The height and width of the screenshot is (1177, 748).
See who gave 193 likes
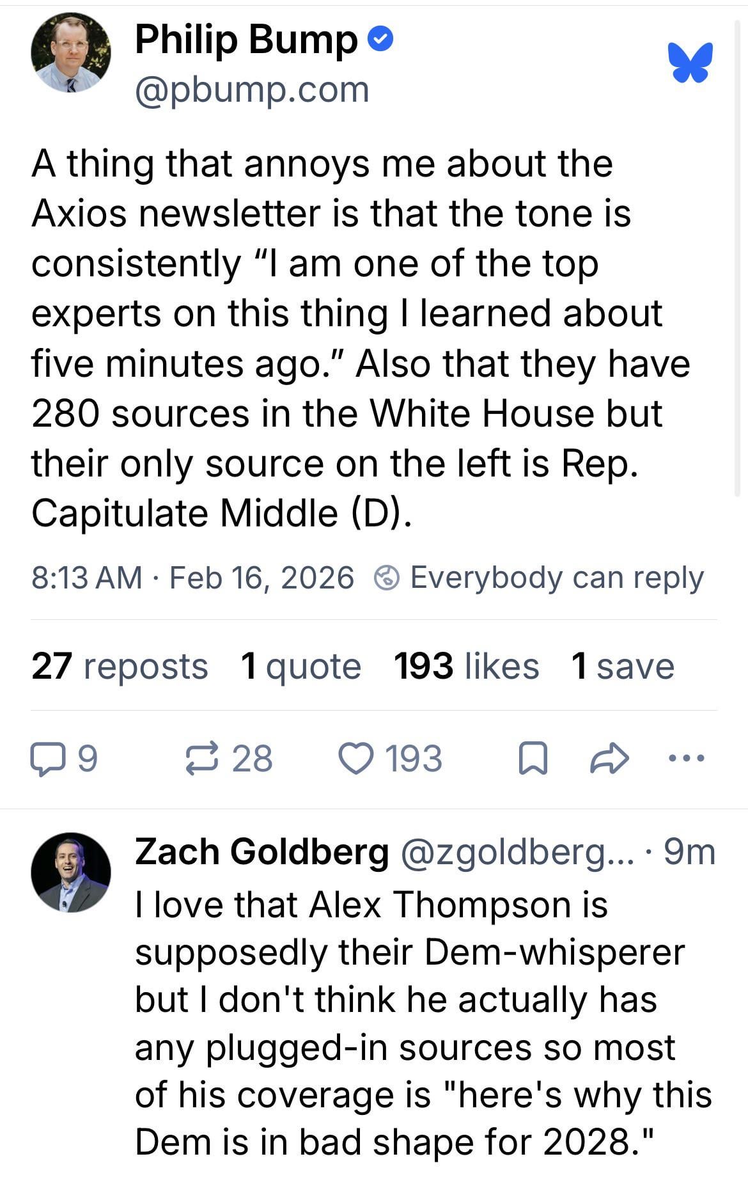pos(466,666)
